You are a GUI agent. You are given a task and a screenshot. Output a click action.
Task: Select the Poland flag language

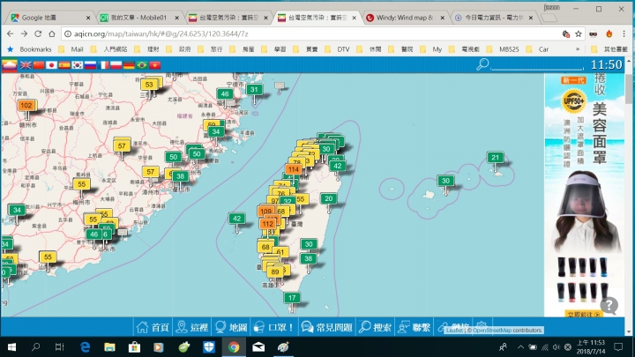click(x=116, y=65)
